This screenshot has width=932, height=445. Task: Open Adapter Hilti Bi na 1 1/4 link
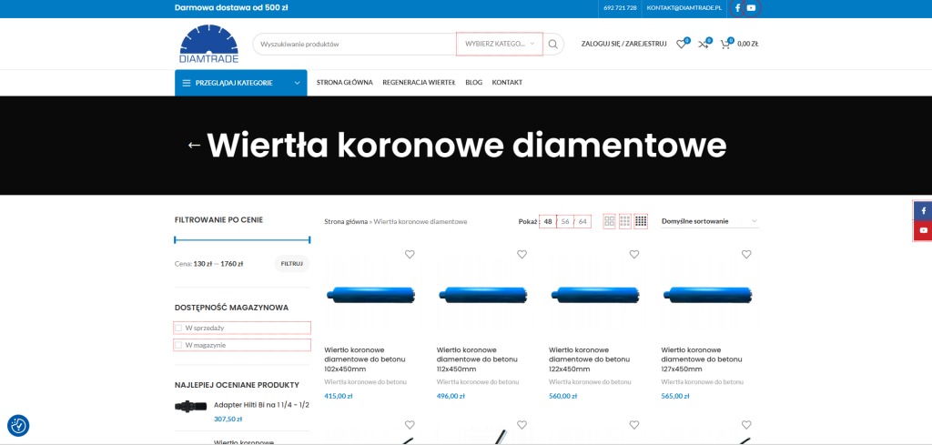[261, 405]
